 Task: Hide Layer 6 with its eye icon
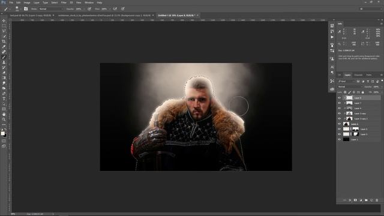point(340,108)
